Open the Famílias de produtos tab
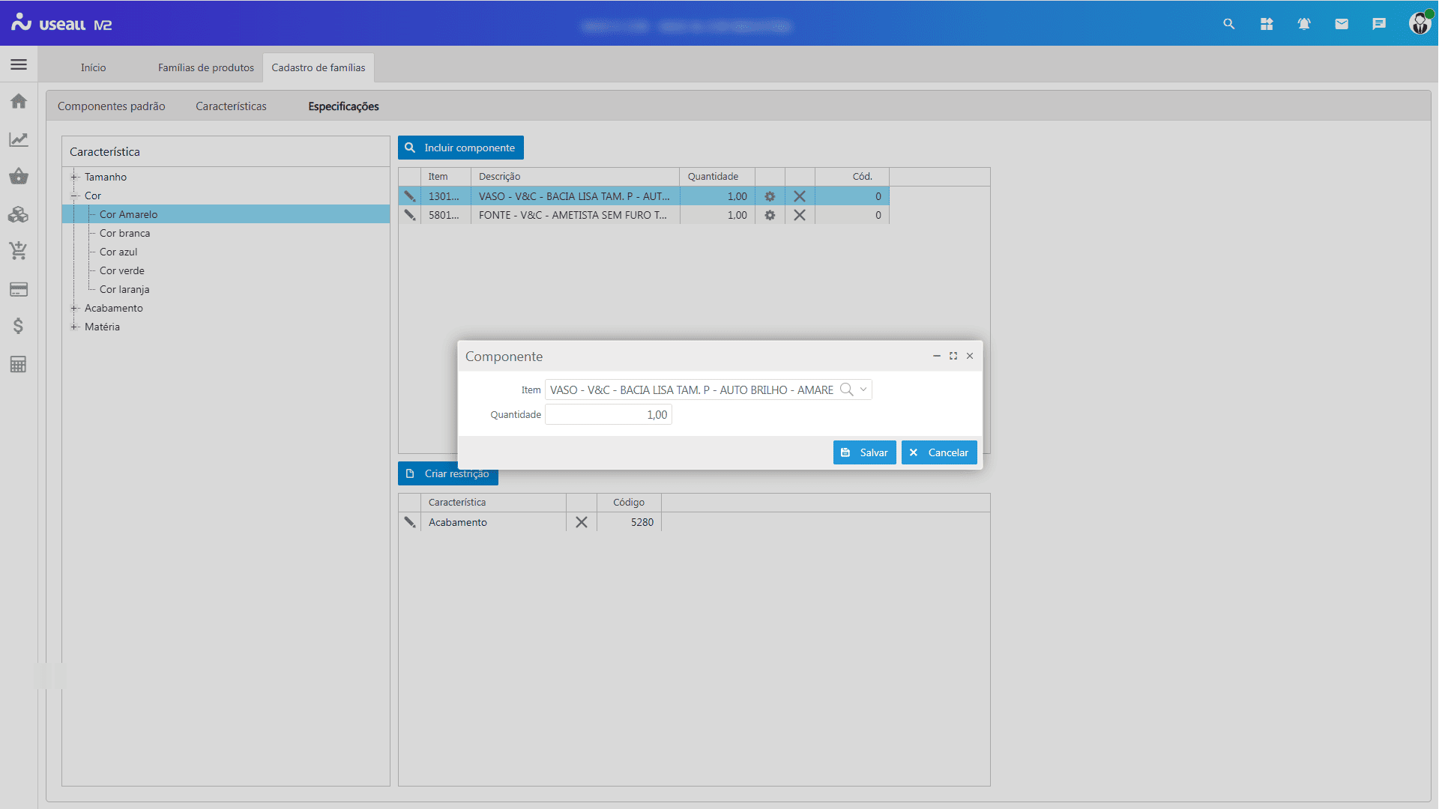Viewport: 1439px width, 809px height. pyautogui.click(x=205, y=67)
